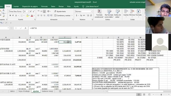The width and height of the screenshot is (171, 96).
Task: Customize the Quick Access Toolbar dropdown
Action: 11,23
